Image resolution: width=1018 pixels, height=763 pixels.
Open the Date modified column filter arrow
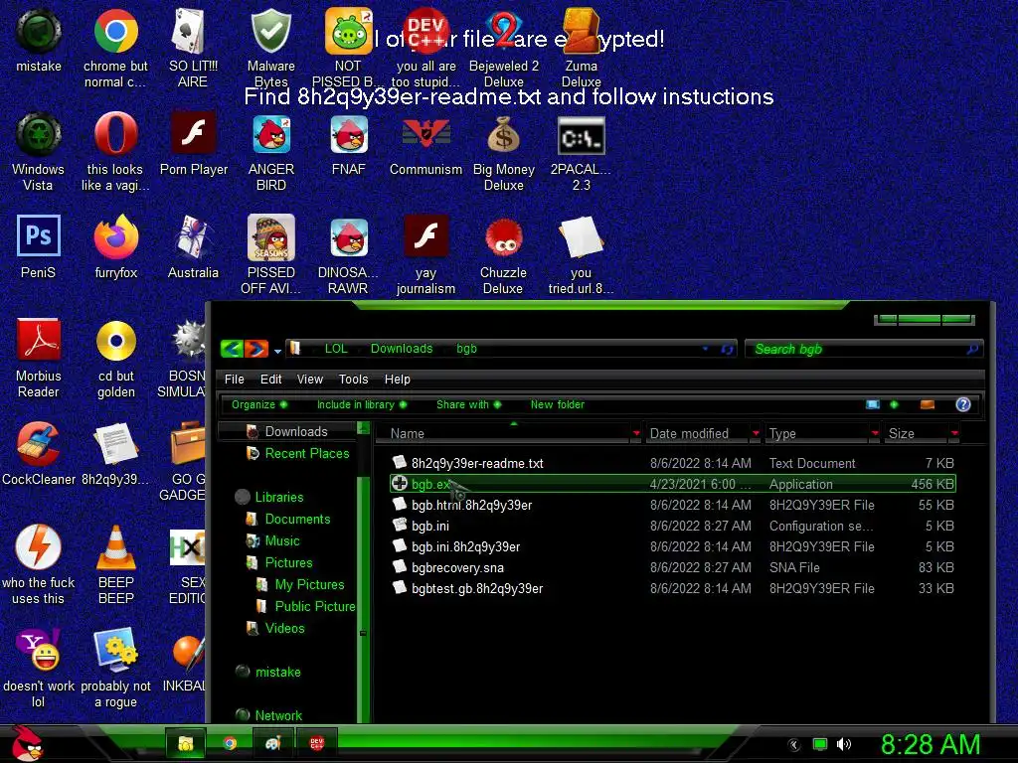(756, 433)
